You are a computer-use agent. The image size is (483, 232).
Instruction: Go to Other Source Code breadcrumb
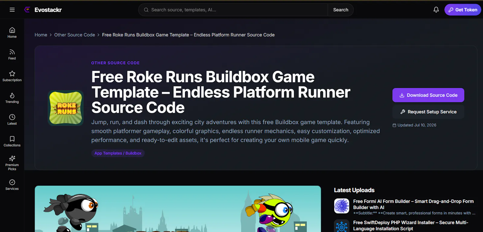coord(75,35)
